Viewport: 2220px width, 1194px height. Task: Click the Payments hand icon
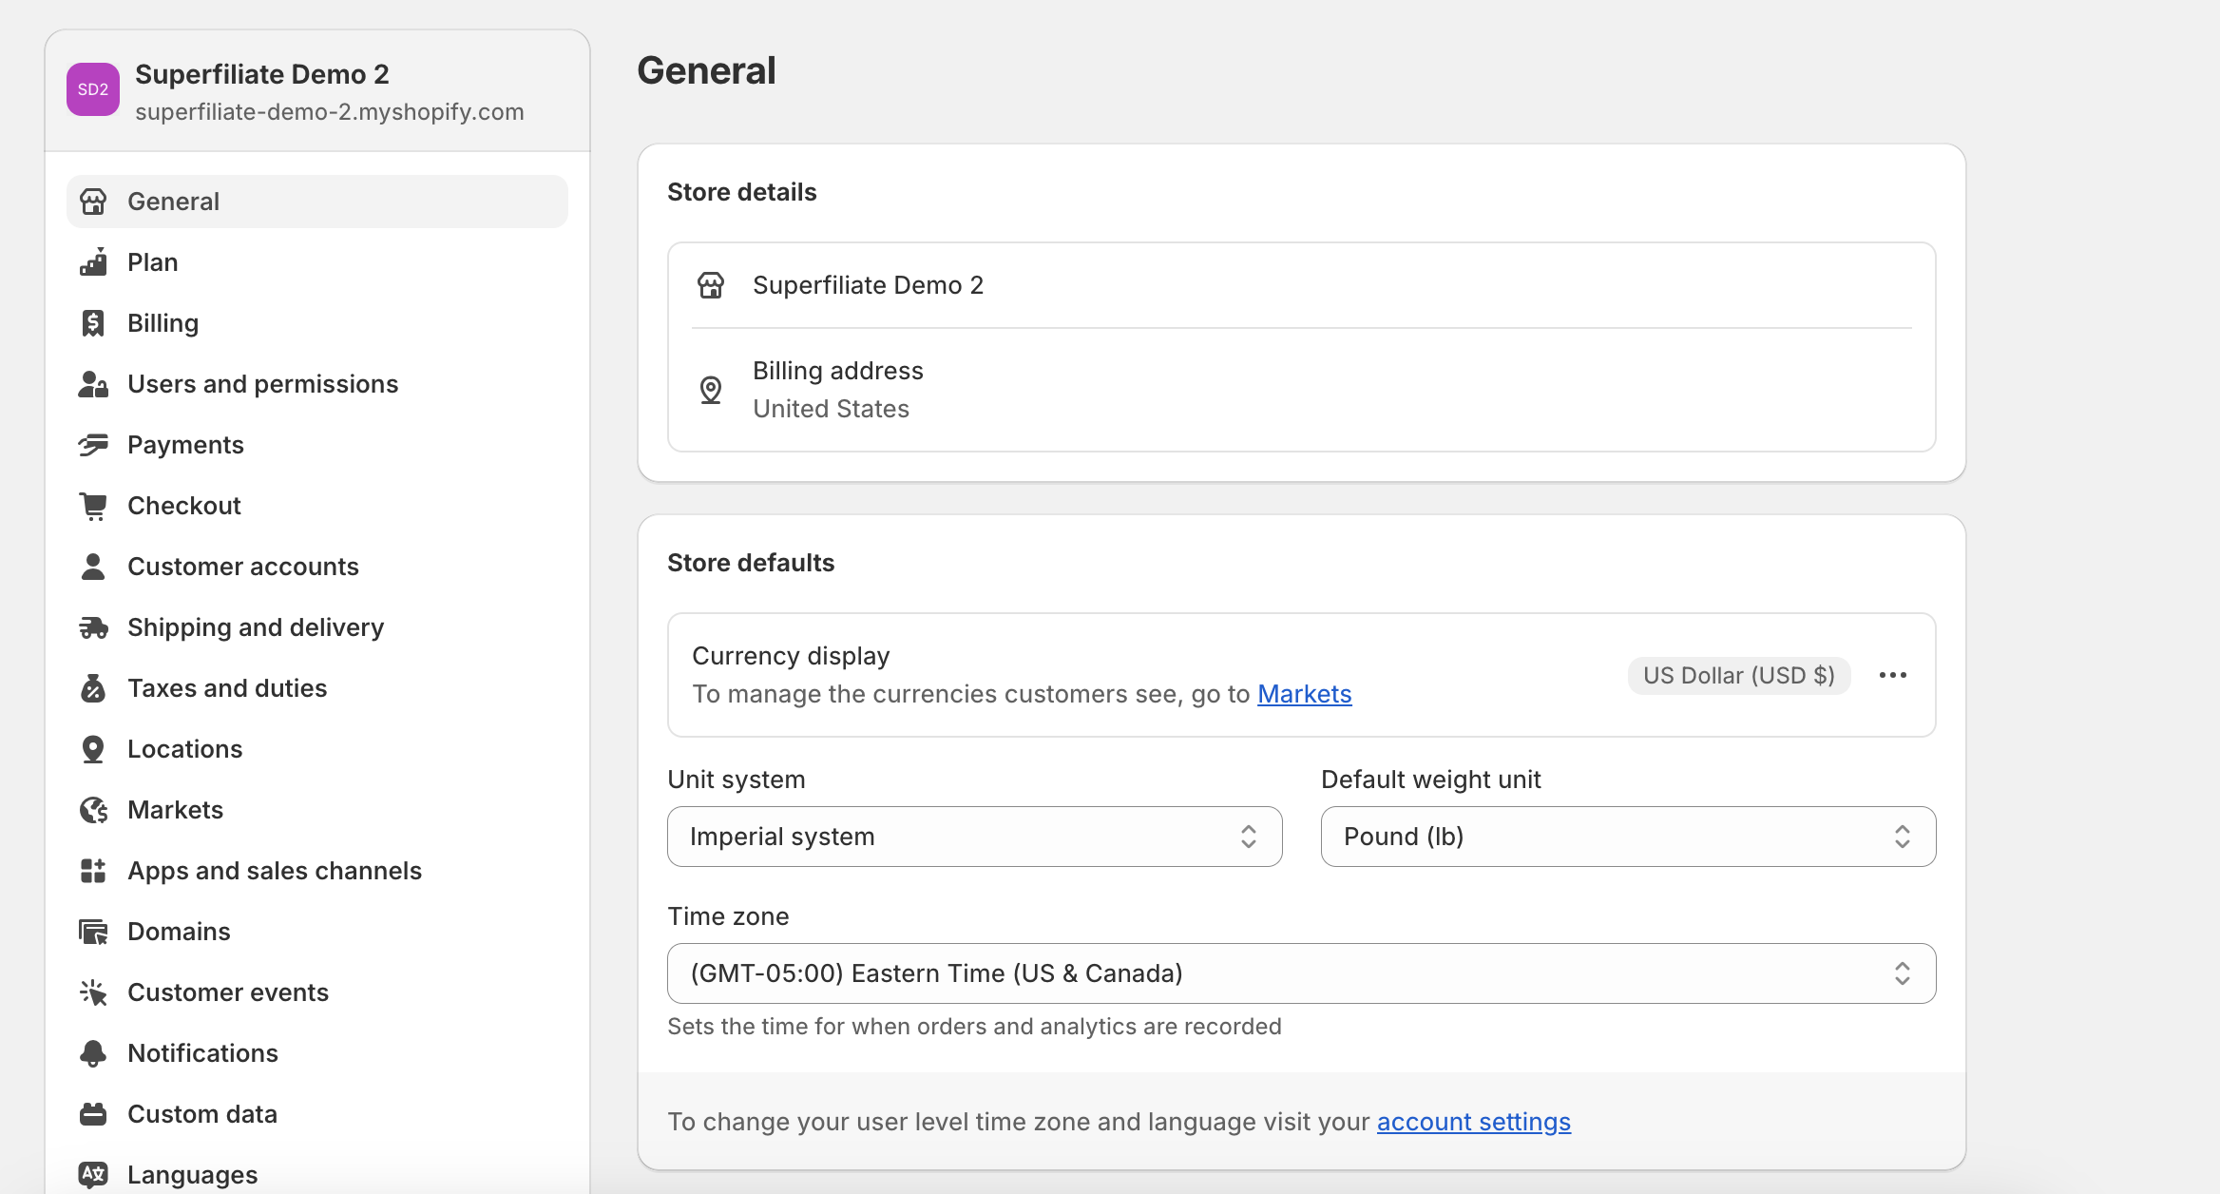93,445
